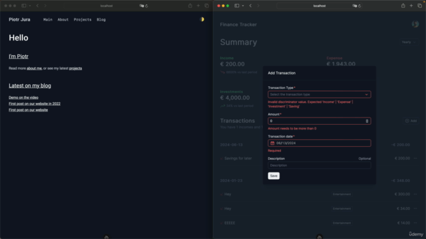
Task: Click 'Savings for later' transaction text
Action: pyautogui.click(x=238, y=158)
